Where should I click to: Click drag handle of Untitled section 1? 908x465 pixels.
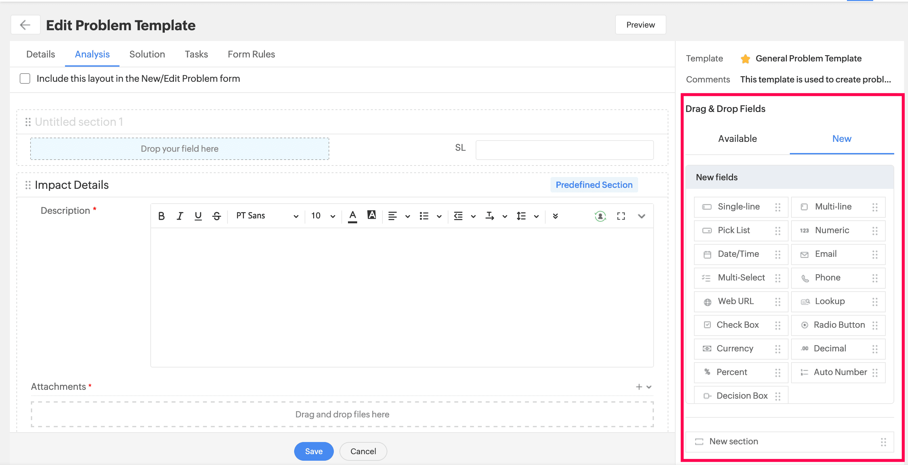pyautogui.click(x=28, y=122)
